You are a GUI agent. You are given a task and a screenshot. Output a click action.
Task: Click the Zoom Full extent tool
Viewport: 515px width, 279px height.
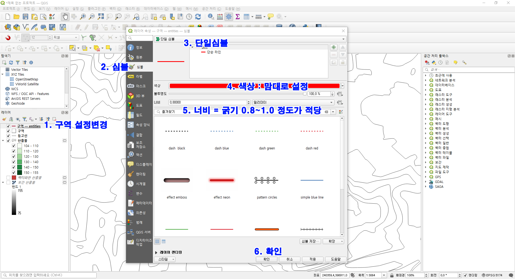(x=101, y=17)
